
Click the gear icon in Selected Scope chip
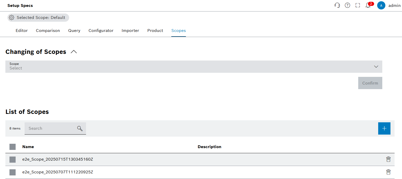[12, 18]
